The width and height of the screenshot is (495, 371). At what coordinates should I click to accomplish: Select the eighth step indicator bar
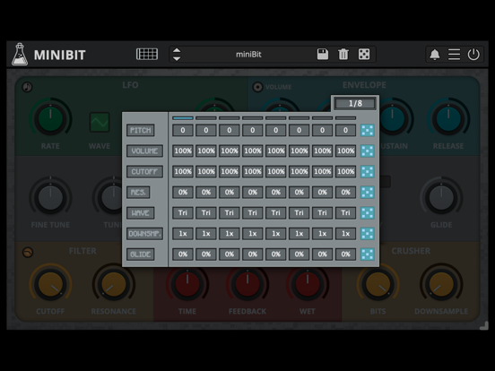[345, 118]
